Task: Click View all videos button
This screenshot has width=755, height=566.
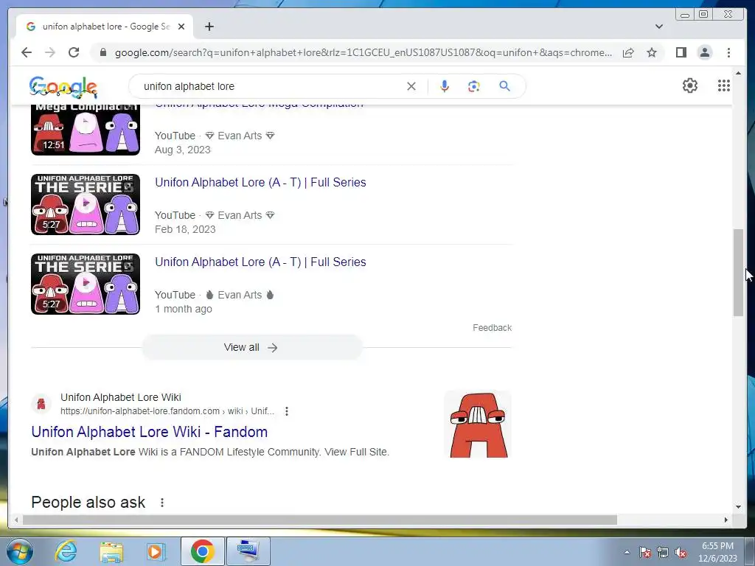Action: click(251, 348)
